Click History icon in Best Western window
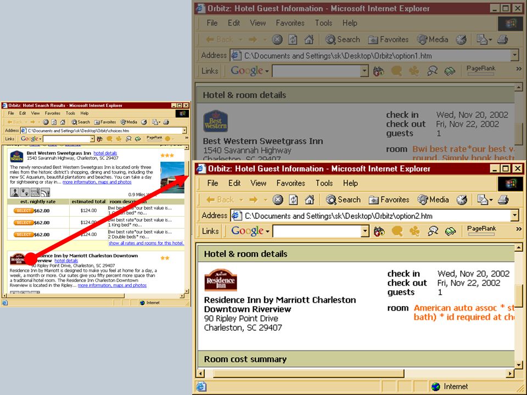527x395 pixels. pos(461,39)
